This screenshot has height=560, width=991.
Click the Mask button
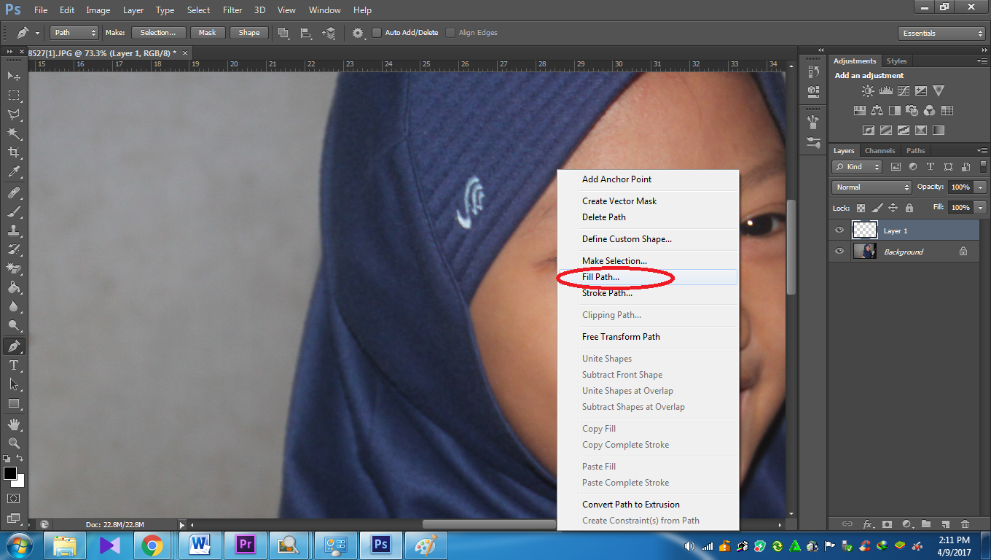pyautogui.click(x=208, y=32)
